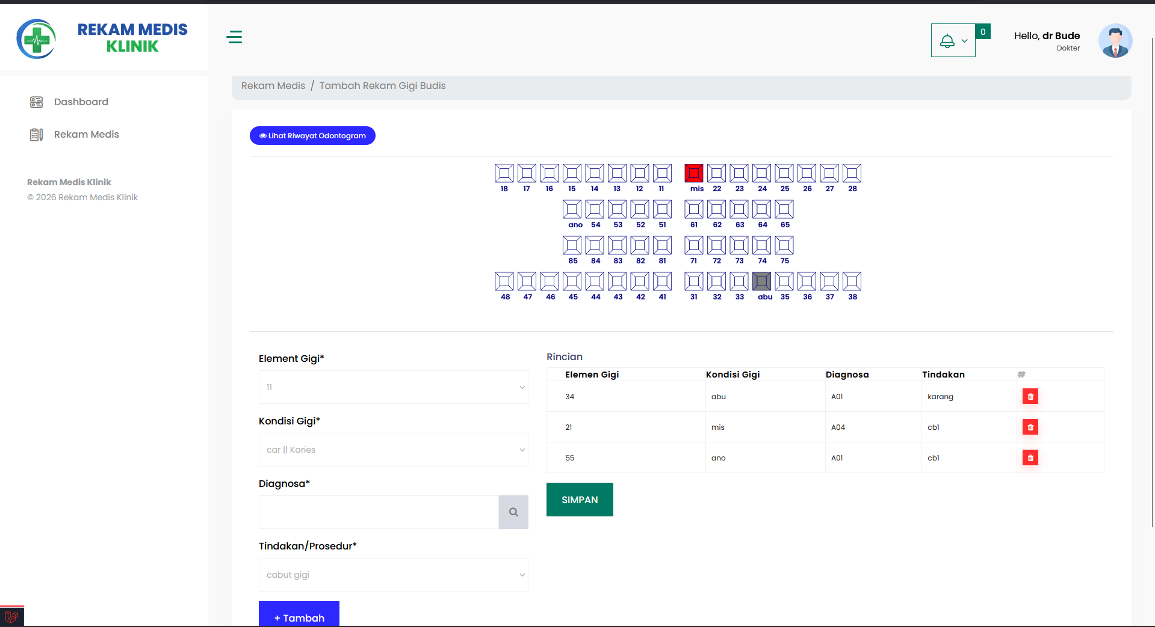
Task: Select tooth 18 on the odontogram
Action: [x=504, y=173]
